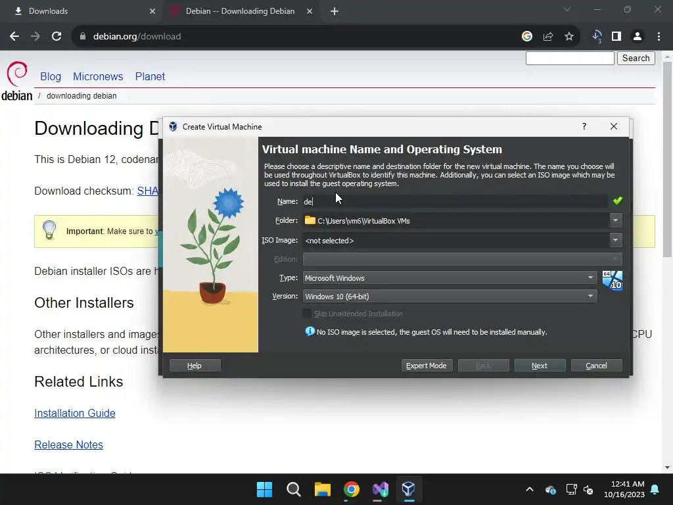
Task: Open a new Chrome tab
Action: (335, 11)
